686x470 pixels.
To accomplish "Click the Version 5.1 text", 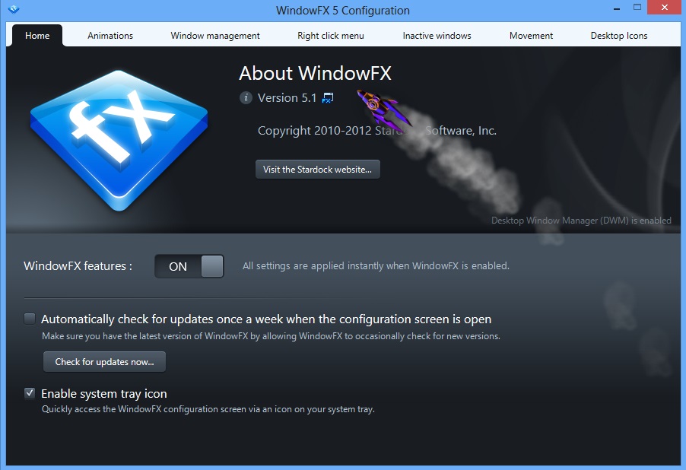I will [287, 97].
